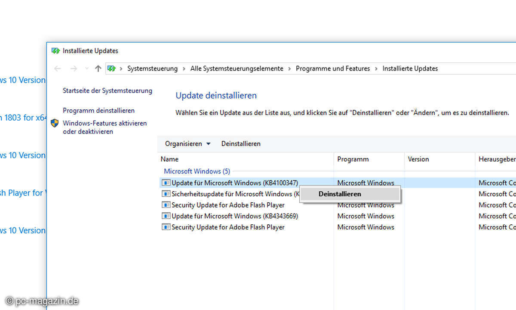This screenshot has width=516, height=310.
Task: Click Installierte Updates breadcrumb segment
Action: tap(410, 68)
